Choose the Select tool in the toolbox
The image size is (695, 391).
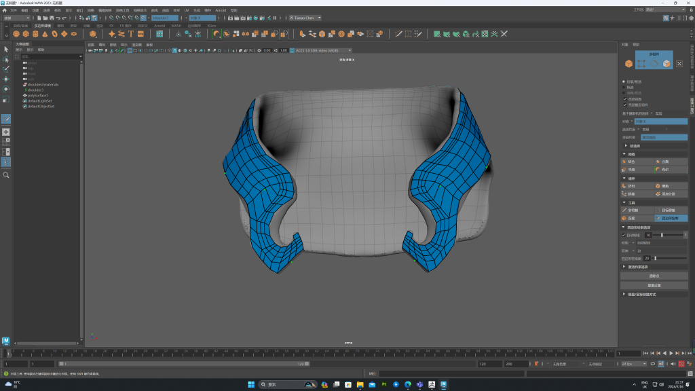5,49
